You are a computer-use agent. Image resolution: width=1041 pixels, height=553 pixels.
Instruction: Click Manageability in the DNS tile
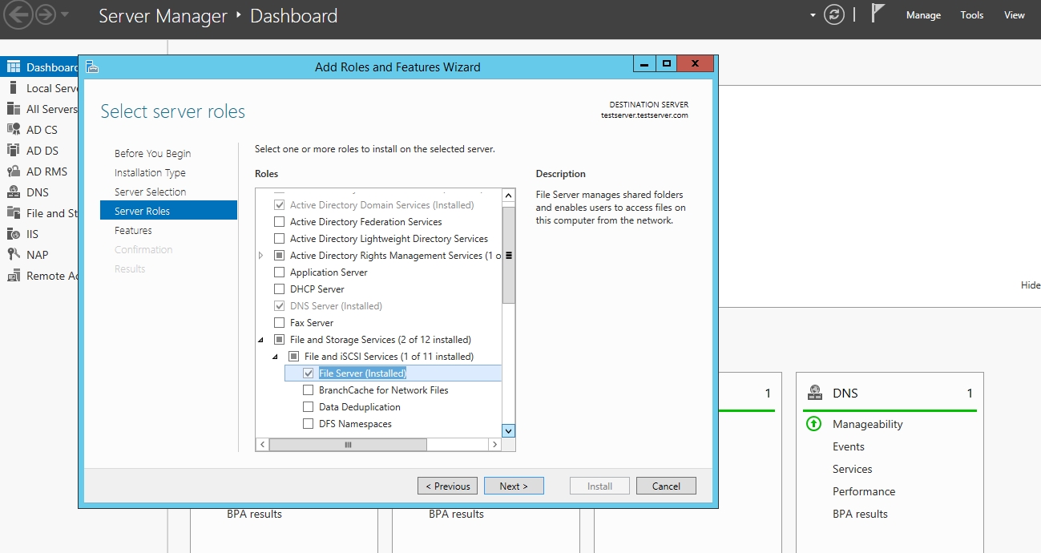[867, 424]
